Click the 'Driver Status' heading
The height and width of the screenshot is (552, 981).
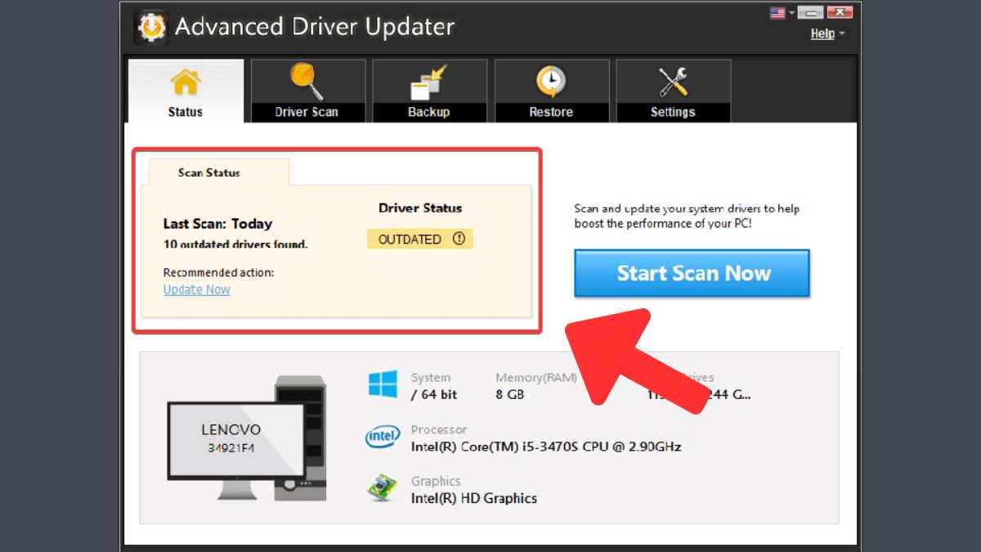(420, 208)
